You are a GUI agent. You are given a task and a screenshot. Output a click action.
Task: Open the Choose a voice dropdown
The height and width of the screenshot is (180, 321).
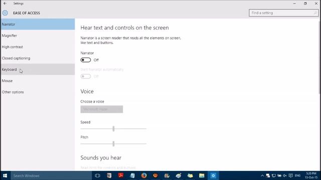point(102,109)
